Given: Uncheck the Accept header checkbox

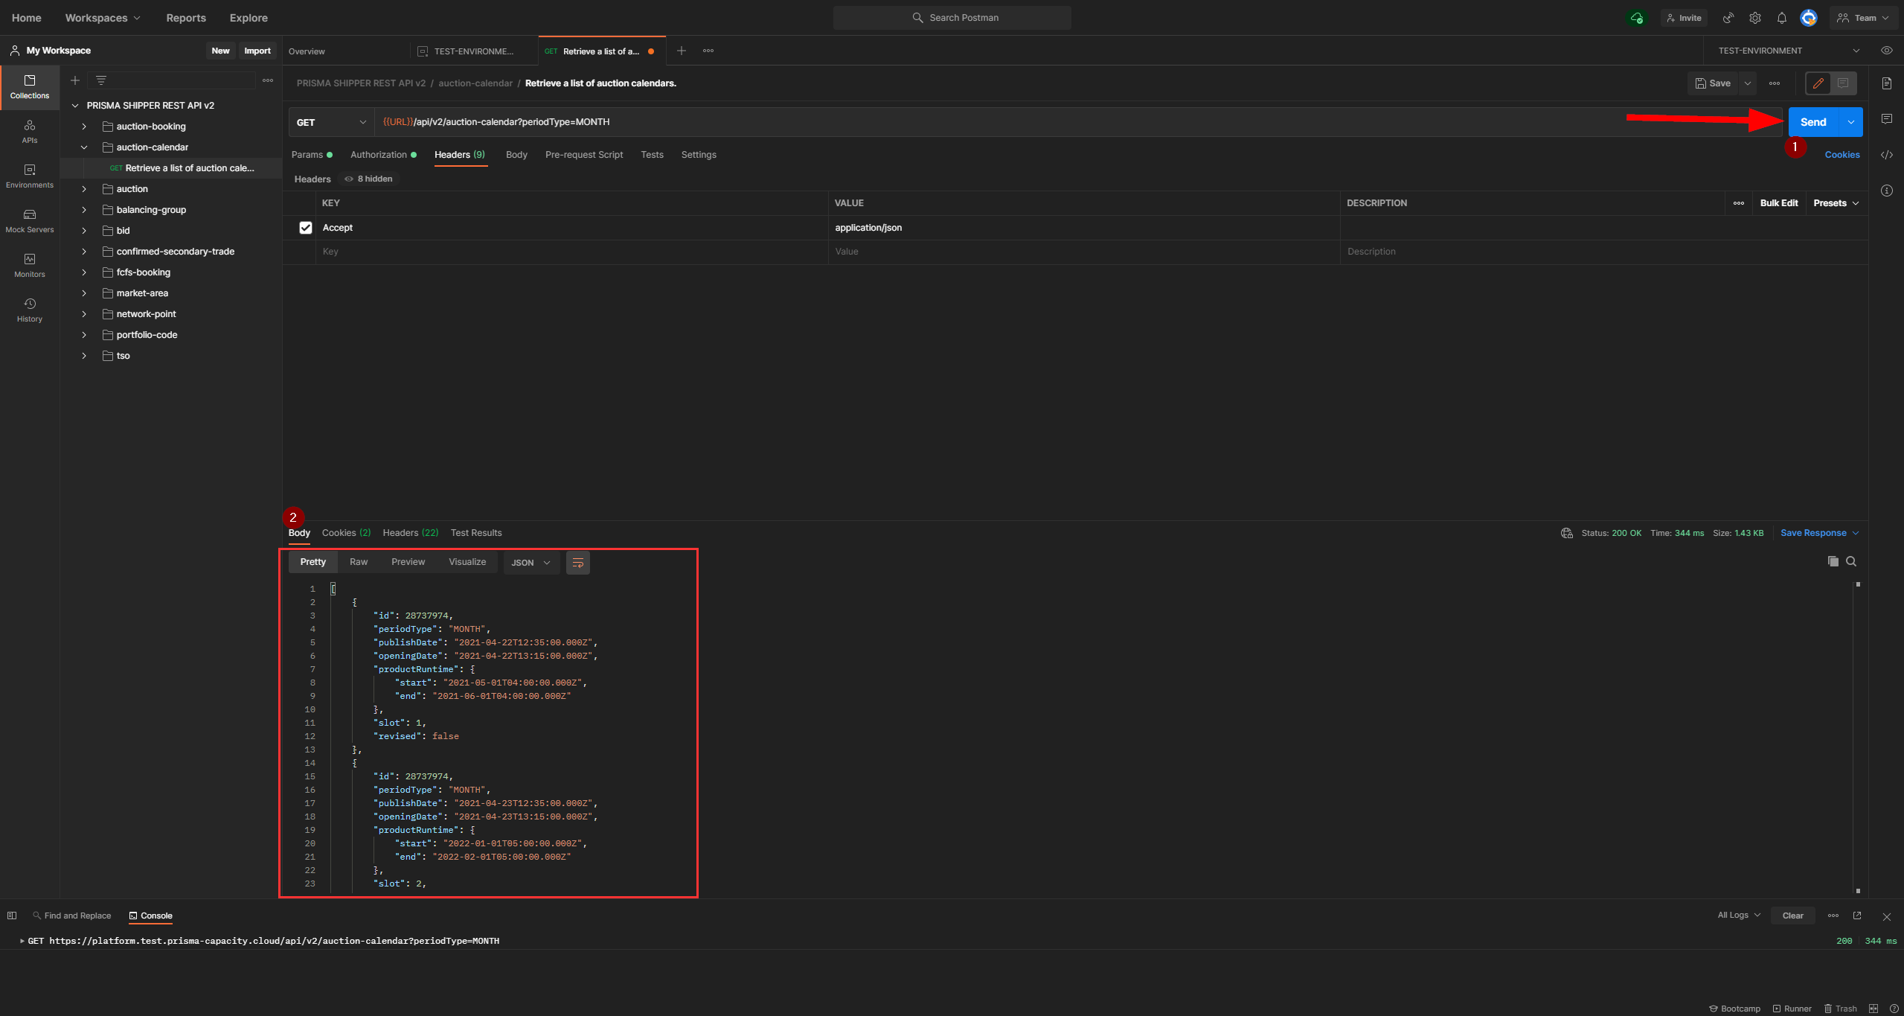Looking at the screenshot, I should coord(306,228).
